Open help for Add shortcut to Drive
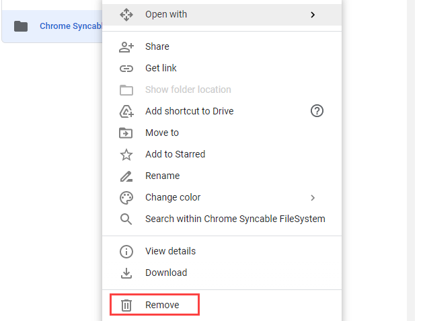The width and height of the screenshot is (421, 321). [317, 110]
